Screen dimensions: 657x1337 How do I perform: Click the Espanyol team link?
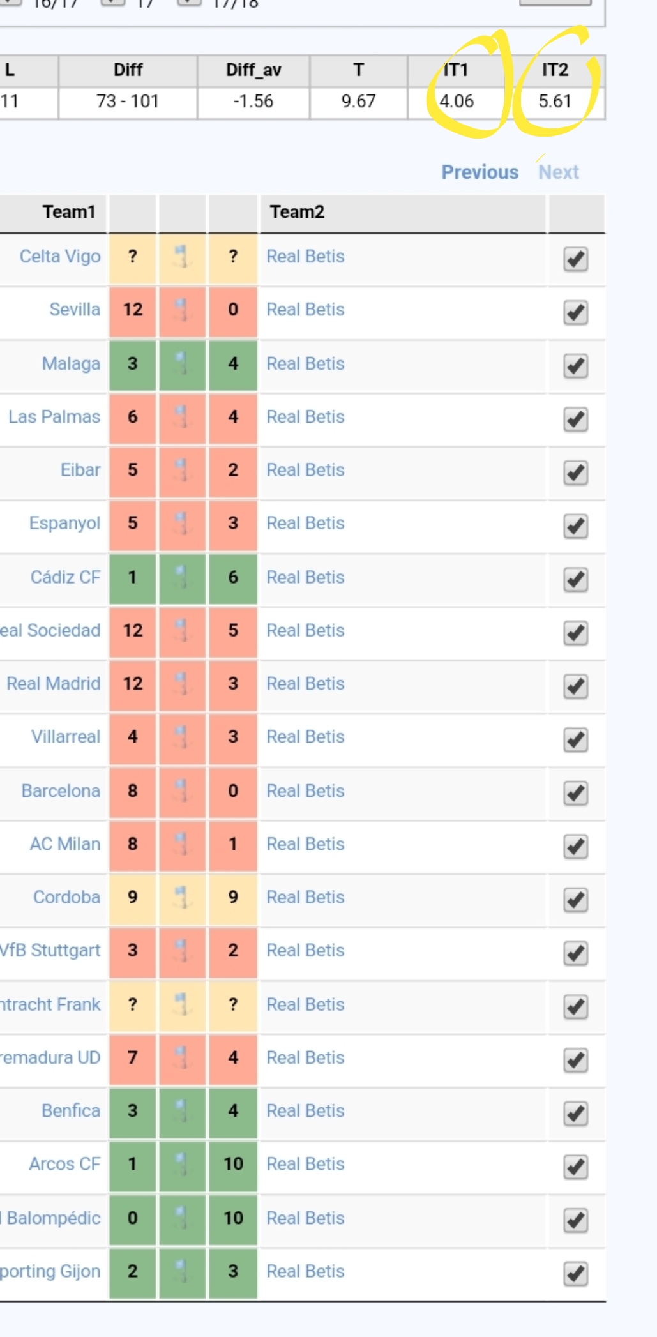(x=64, y=524)
